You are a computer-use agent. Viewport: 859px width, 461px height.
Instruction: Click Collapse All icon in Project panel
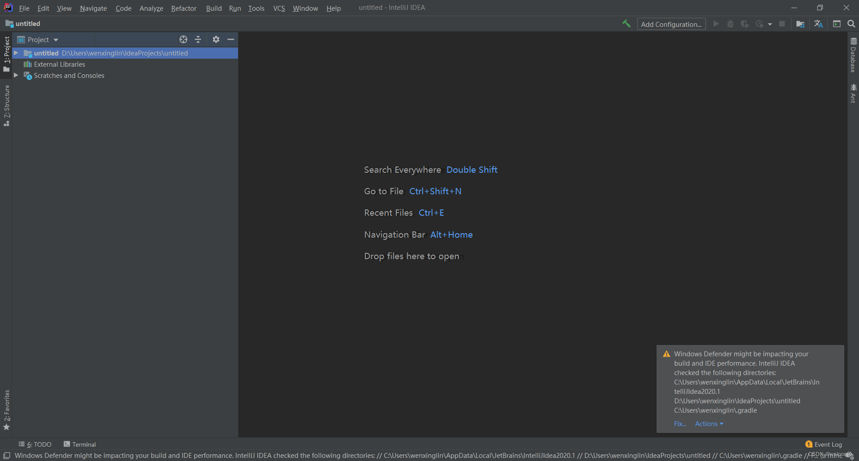pos(198,39)
